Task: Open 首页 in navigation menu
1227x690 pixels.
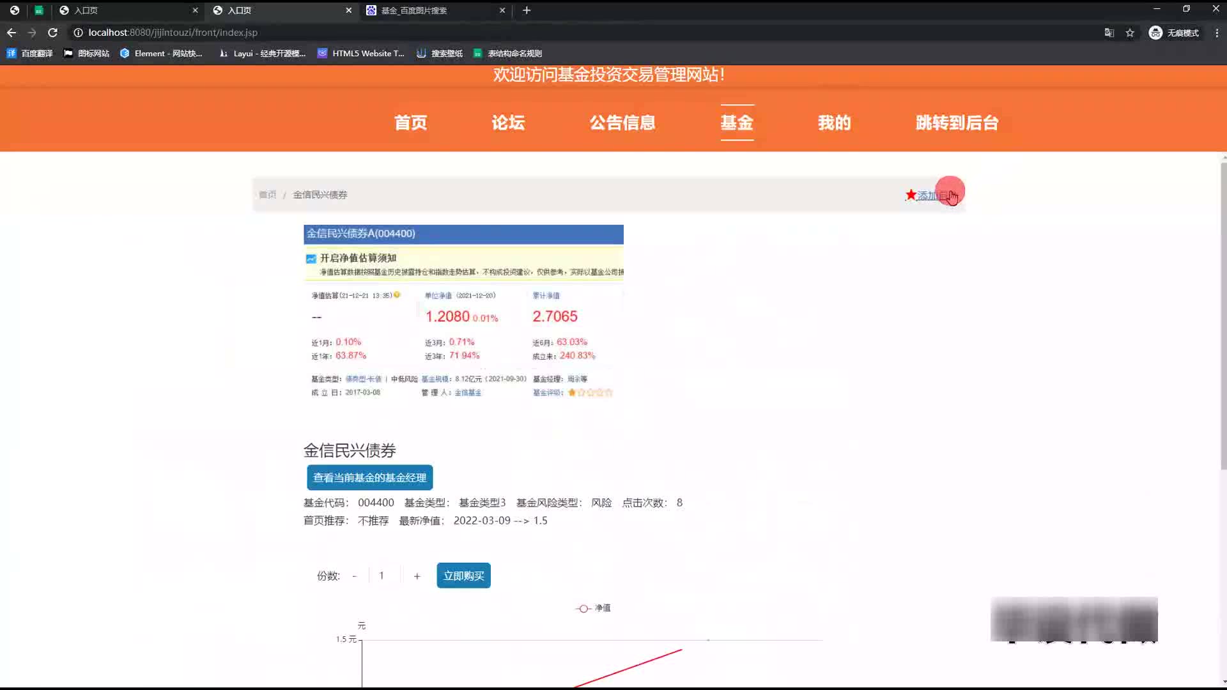Action: pyautogui.click(x=410, y=123)
